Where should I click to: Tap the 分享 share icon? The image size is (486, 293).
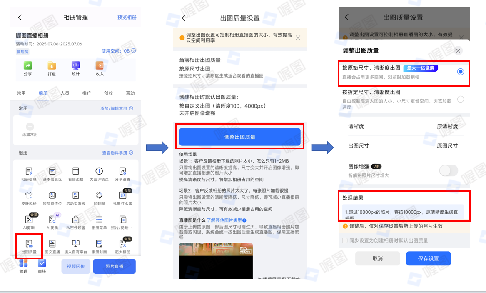pyautogui.click(x=28, y=66)
